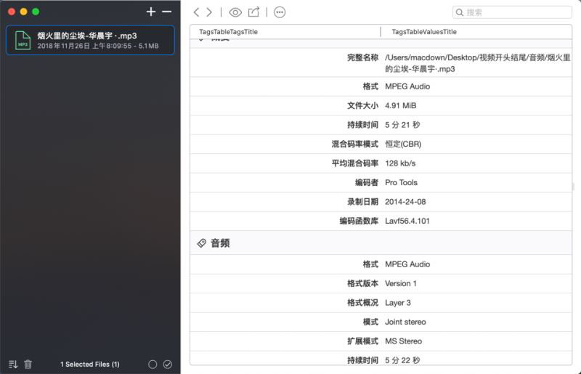Select the 128 kb/s bitrate value
This screenshot has height=374, width=581.
pyautogui.click(x=400, y=163)
